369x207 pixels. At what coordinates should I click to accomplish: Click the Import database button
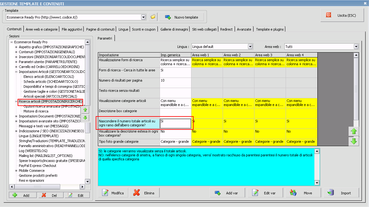click(341, 193)
